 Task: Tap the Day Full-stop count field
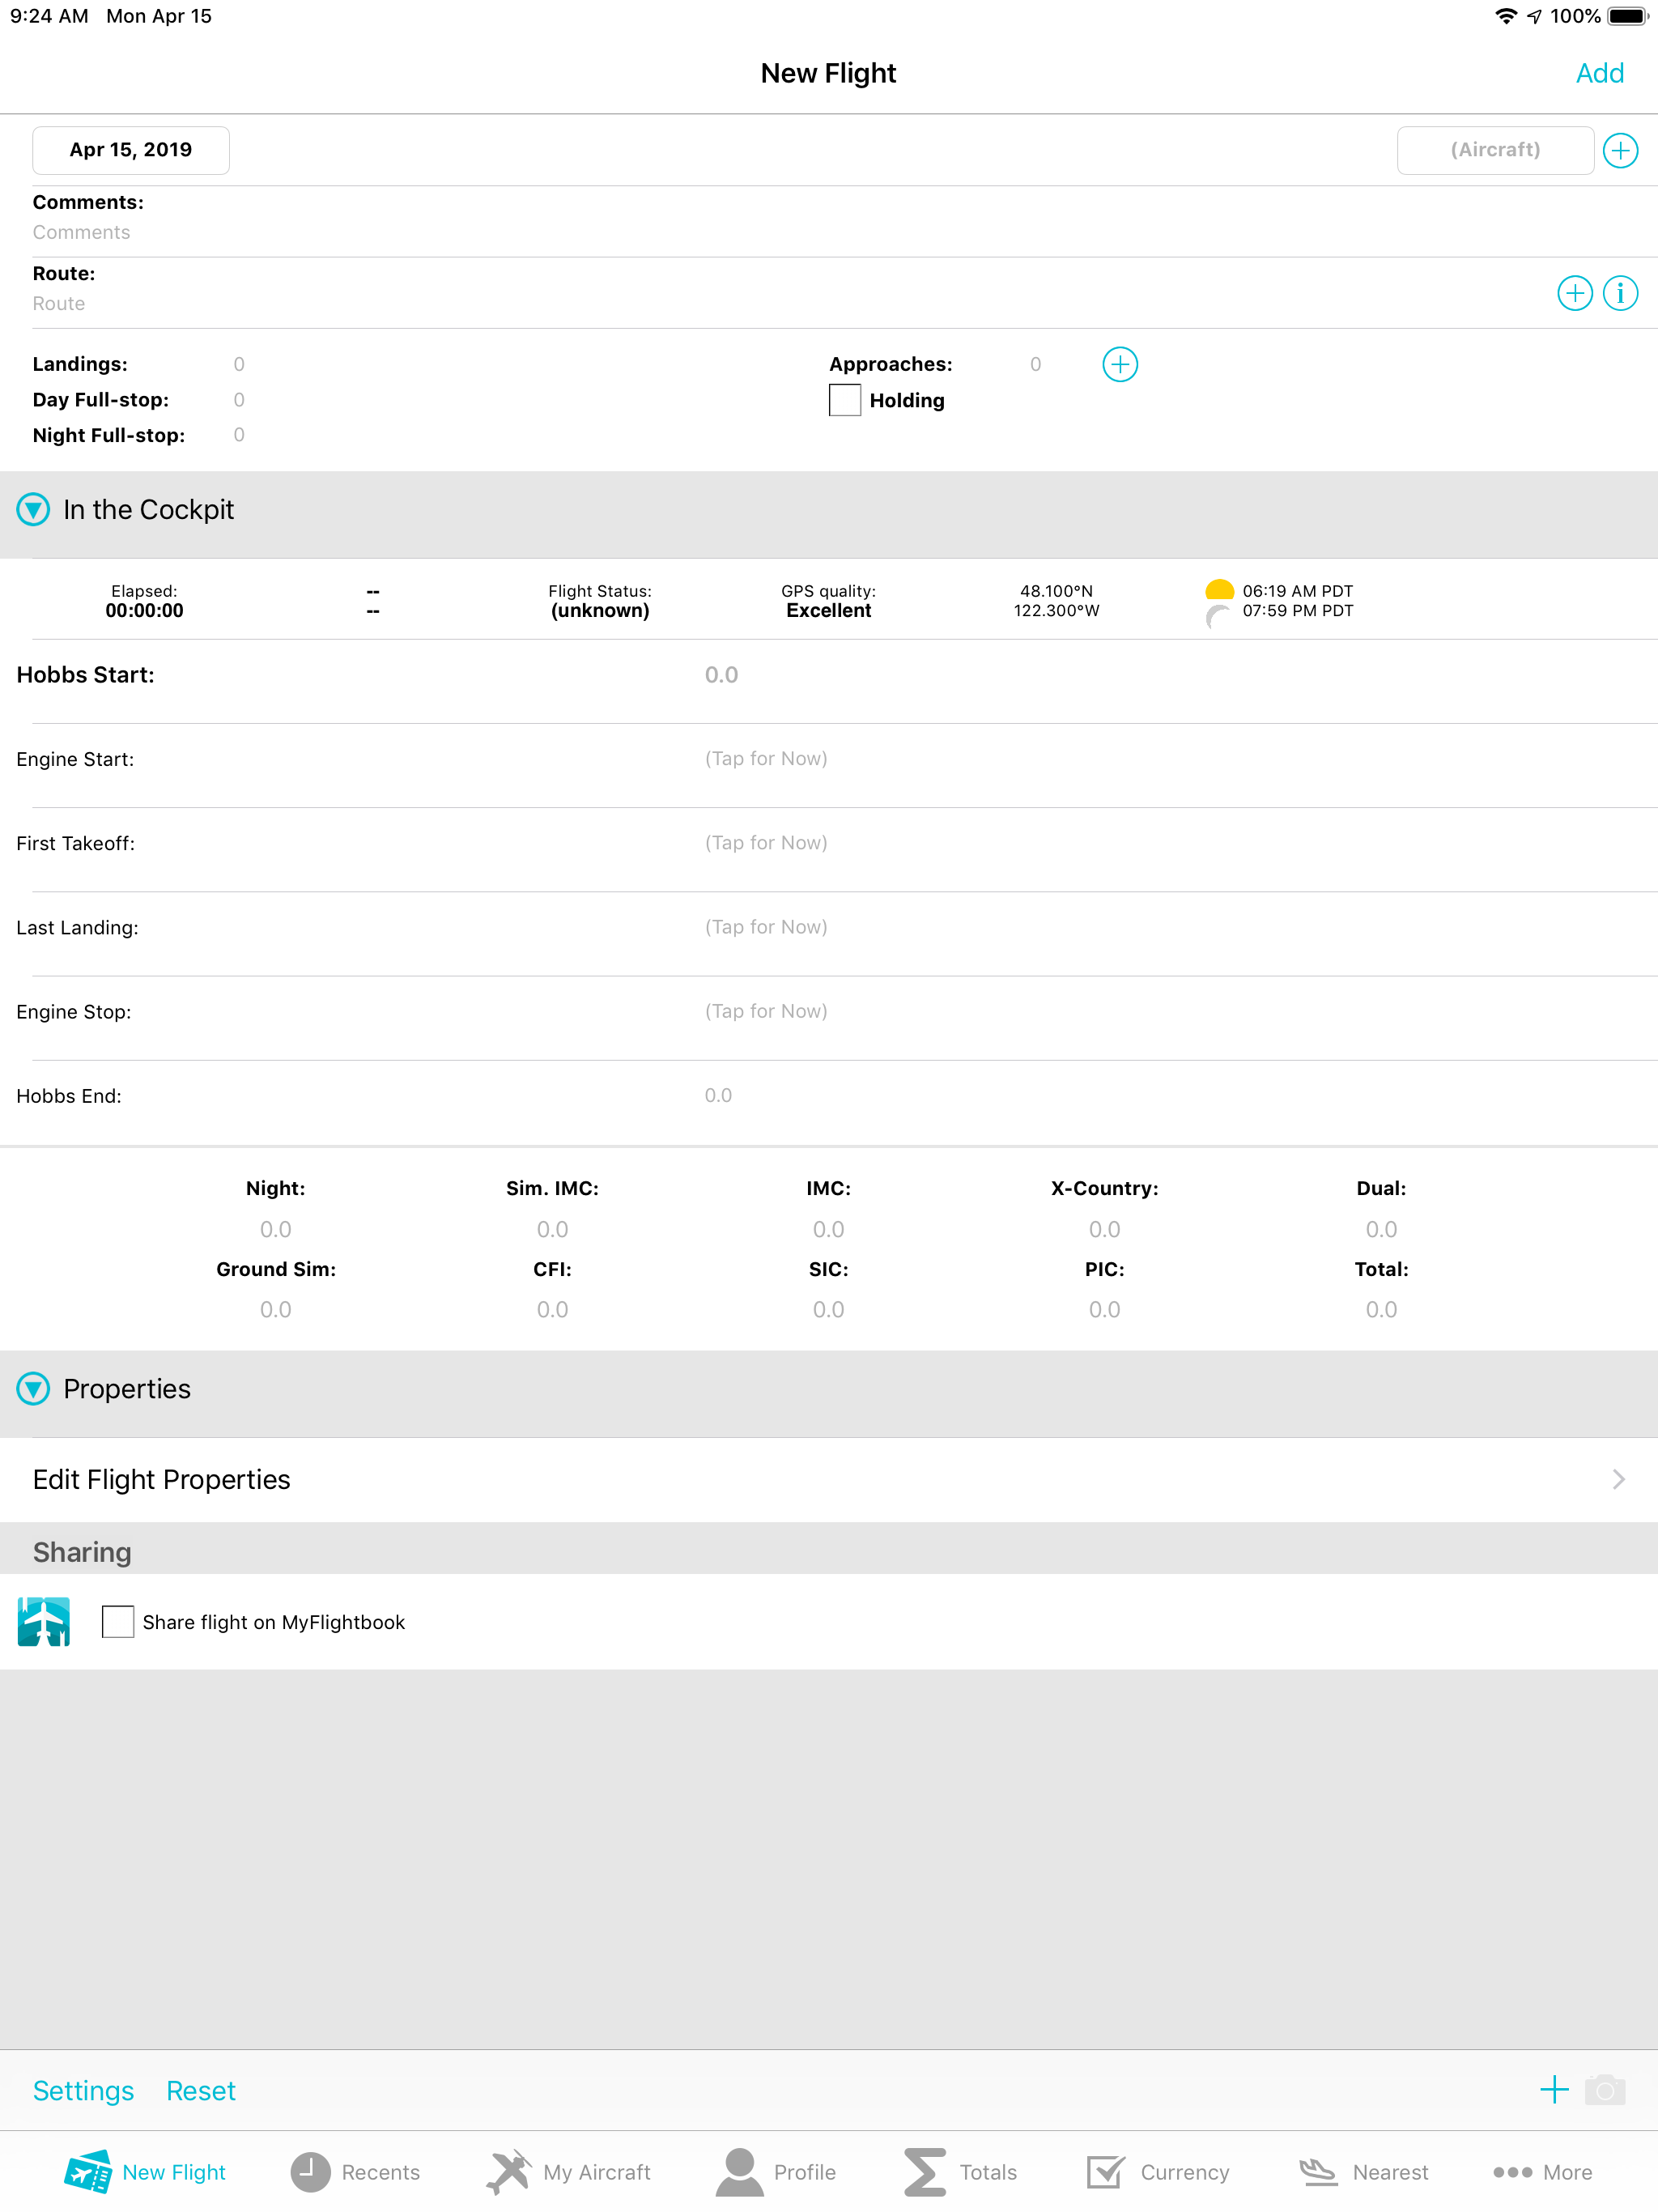point(239,399)
